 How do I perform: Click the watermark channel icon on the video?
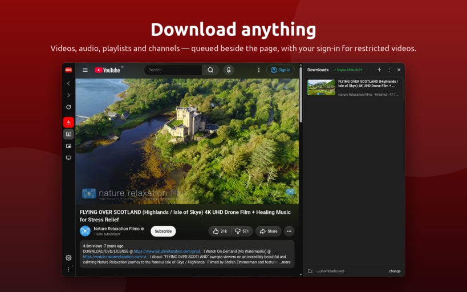pos(290,192)
